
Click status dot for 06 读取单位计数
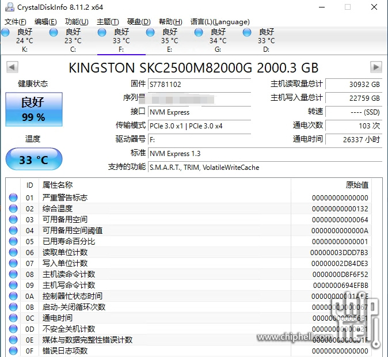13,252
